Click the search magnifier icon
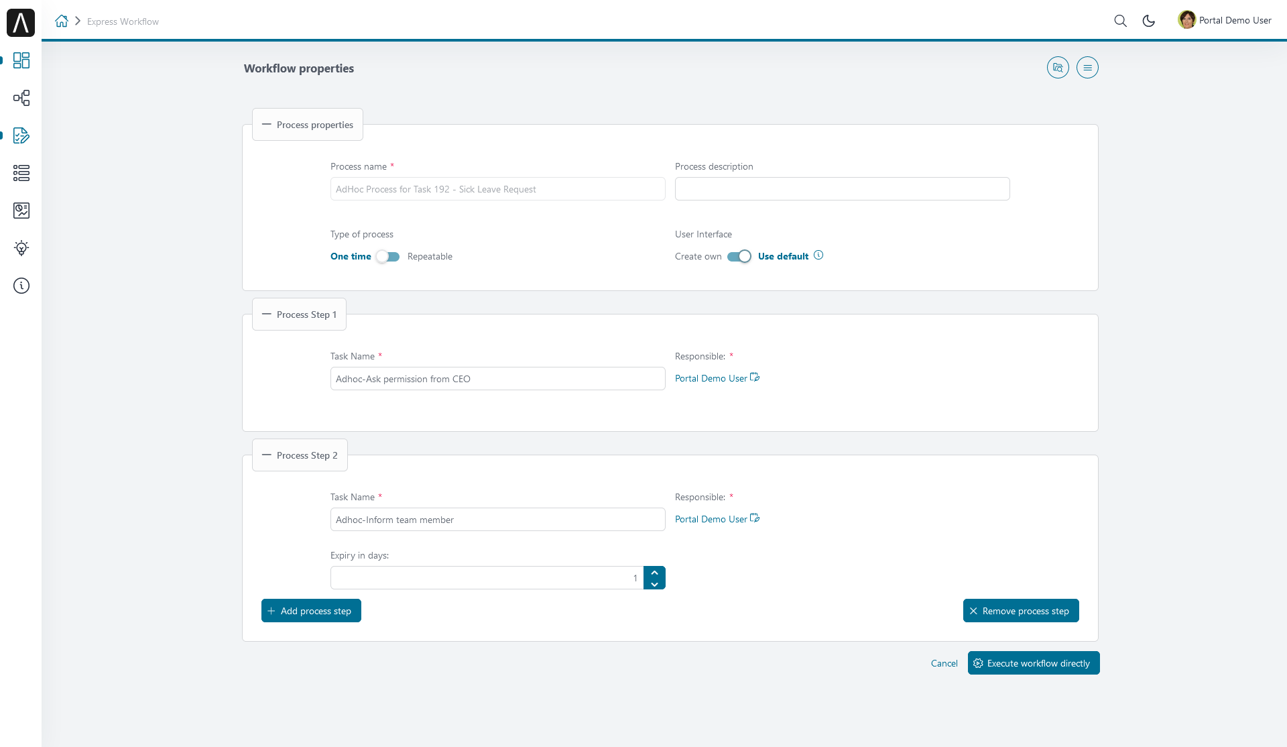 click(x=1120, y=21)
